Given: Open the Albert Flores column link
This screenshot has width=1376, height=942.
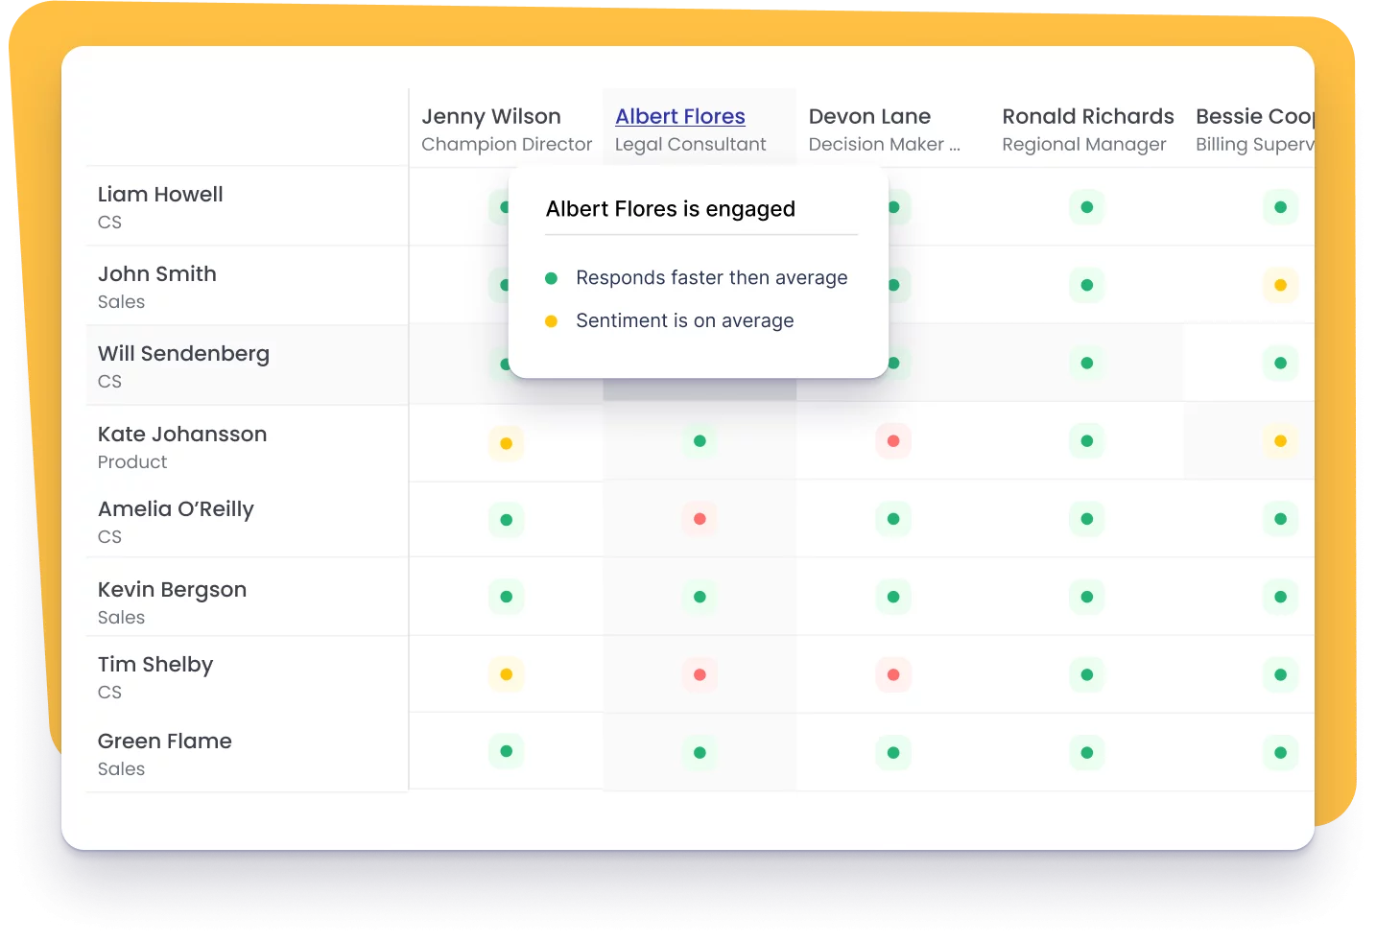Looking at the screenshot, I should (x=680, y=116).
